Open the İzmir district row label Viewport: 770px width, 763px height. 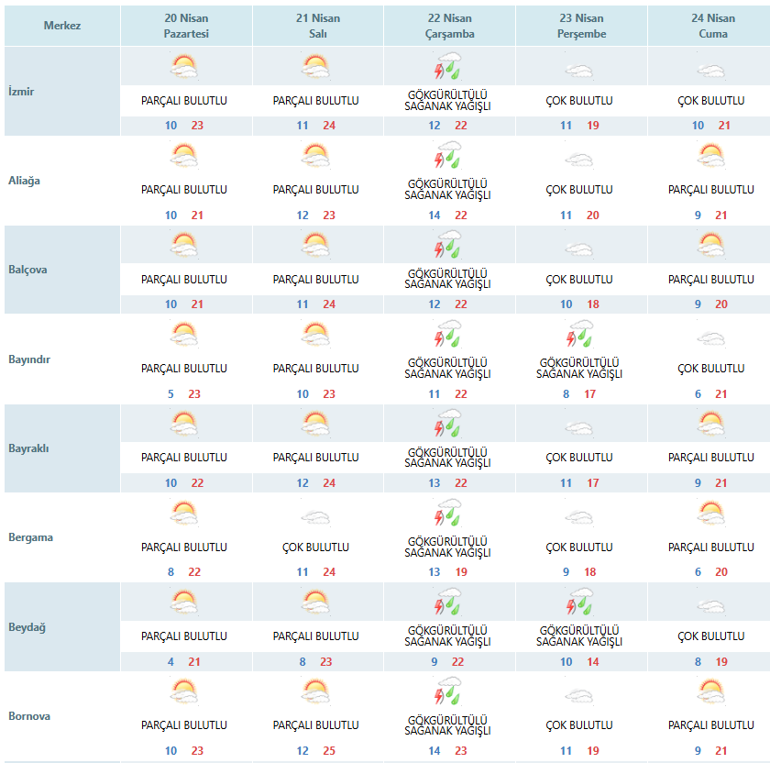click(x=20, y=92)
